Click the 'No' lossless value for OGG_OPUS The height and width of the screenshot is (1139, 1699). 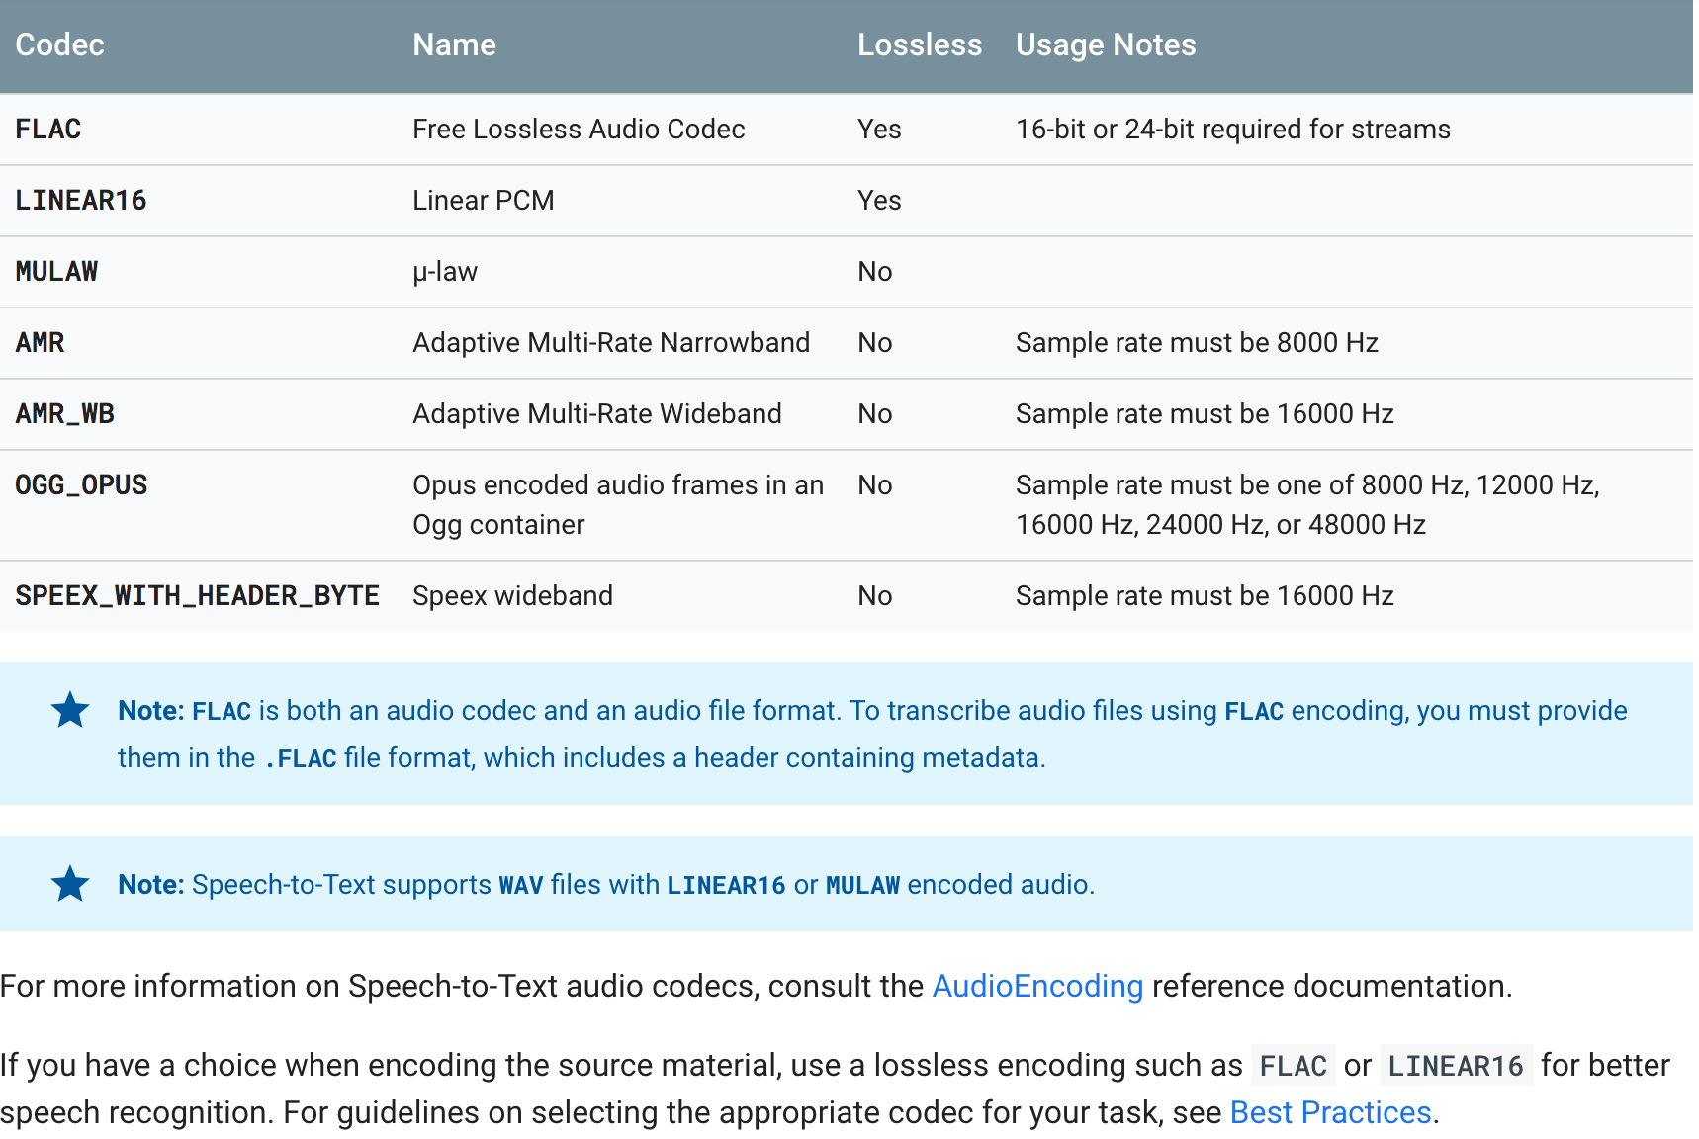click(875, 485)
